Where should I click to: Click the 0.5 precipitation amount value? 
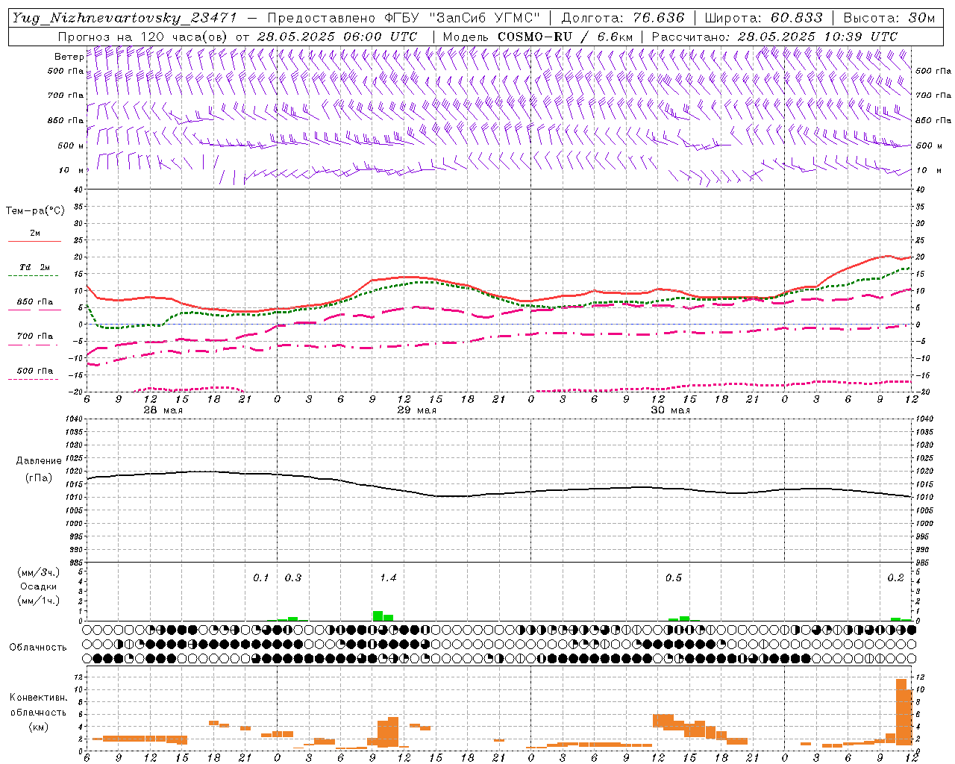coord(673,578)
